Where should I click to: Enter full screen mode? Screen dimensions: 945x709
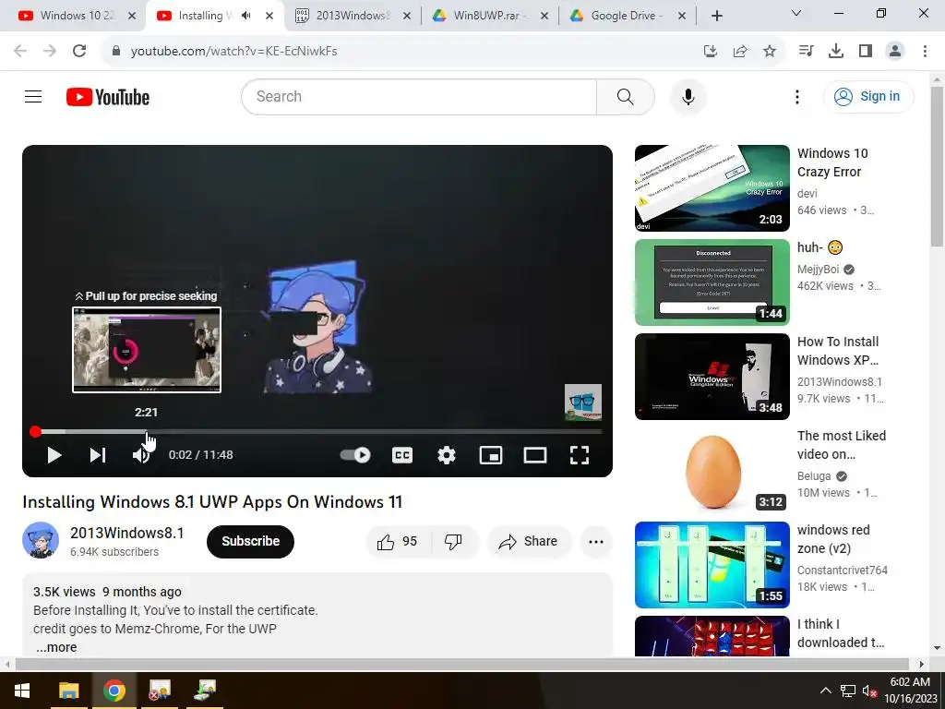click(x=580, y=455)
